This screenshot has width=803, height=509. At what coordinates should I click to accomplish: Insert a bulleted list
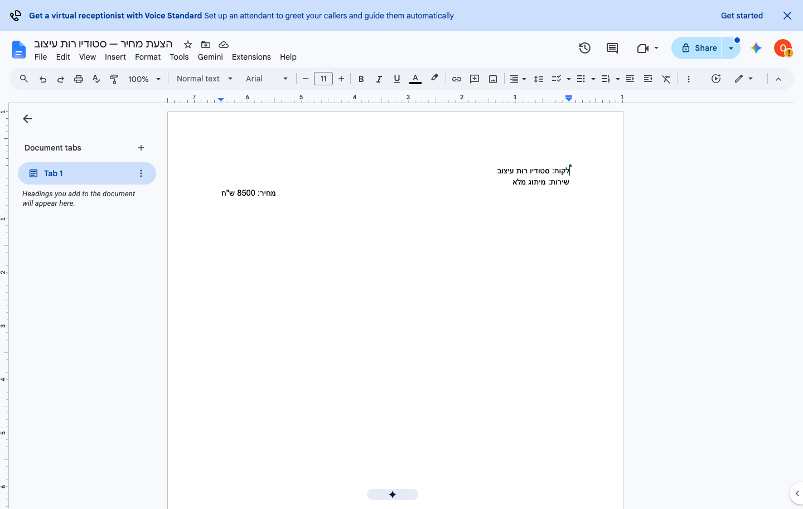pos(581,79)
